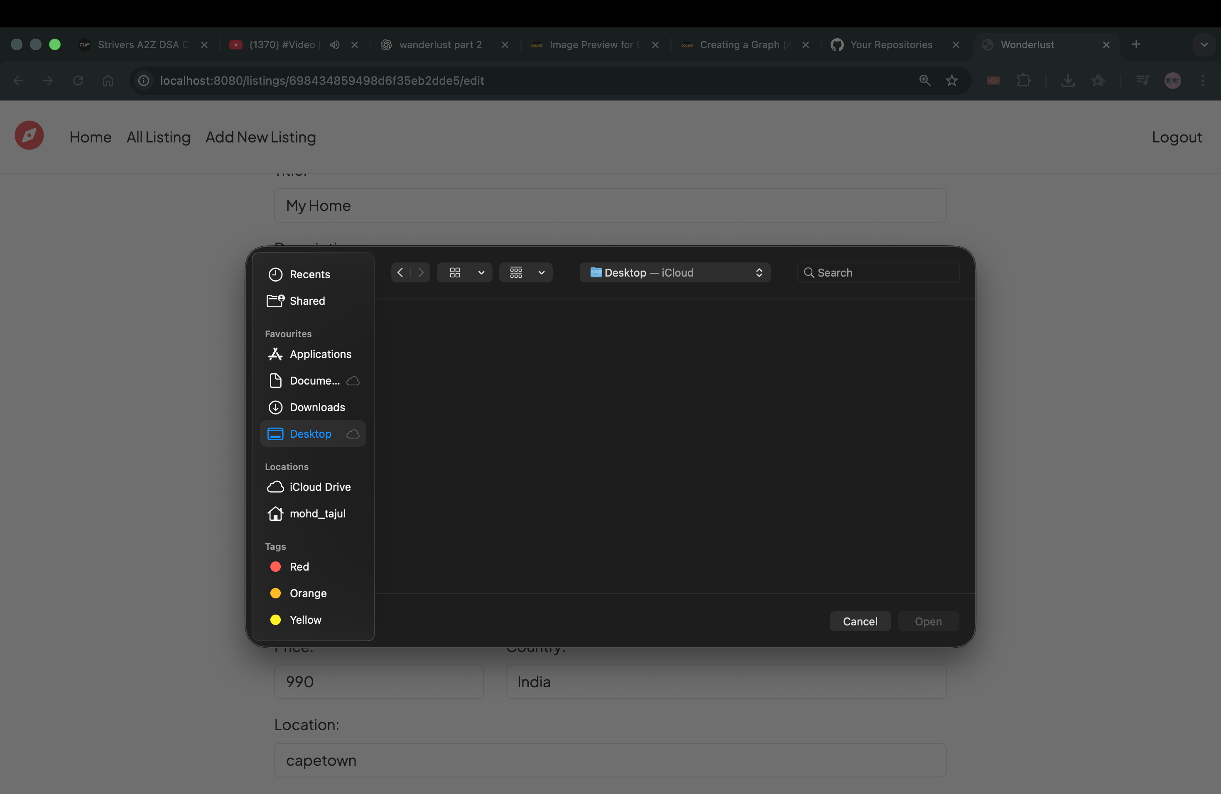Image resolution: width=1221 pixels, height=794 pixels.
Task: Open iCloud Drive location
Action: point(313,487)
